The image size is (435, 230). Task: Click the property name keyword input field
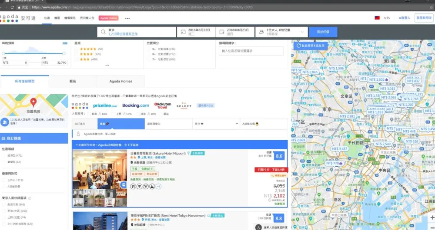[x=251, y=51]
